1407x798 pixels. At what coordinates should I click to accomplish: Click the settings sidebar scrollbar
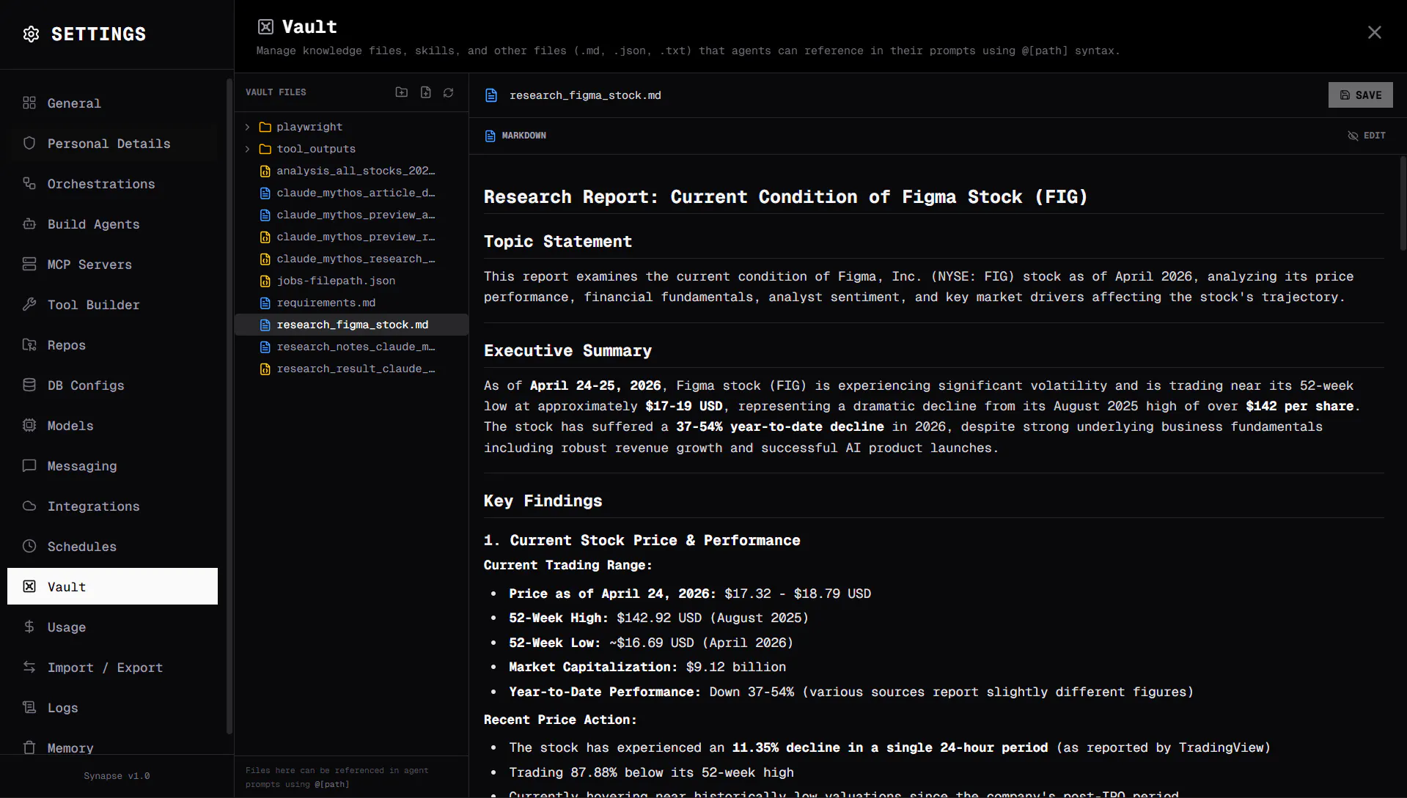tap(229, 406)
